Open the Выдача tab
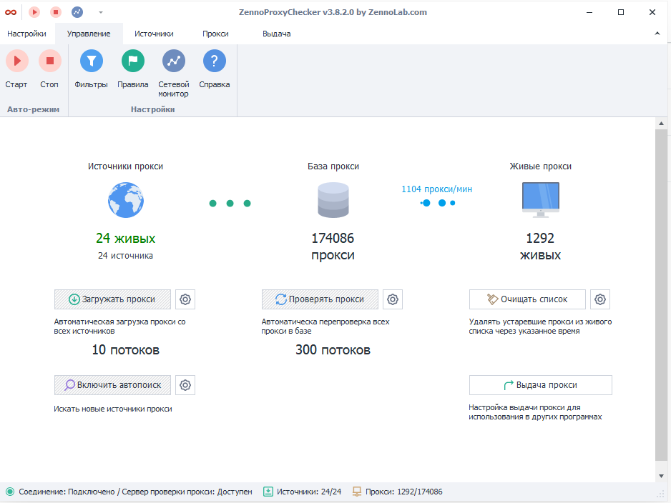671x503 pixels. (276, 34)
